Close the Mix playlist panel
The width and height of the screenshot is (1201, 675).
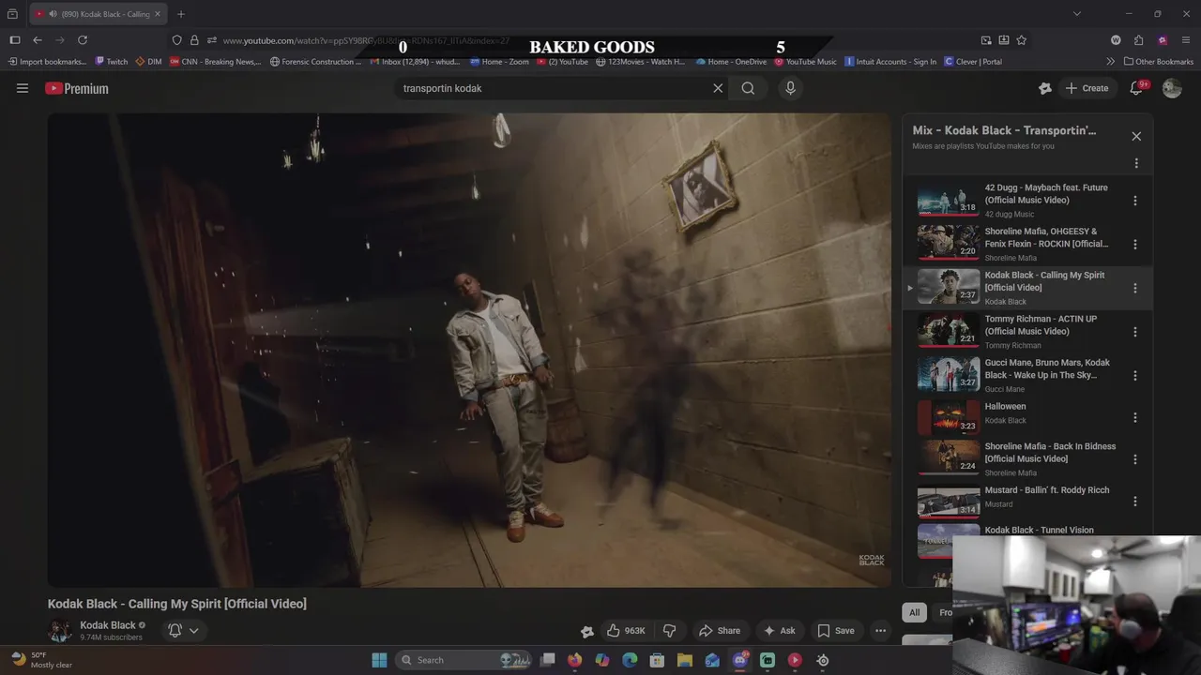[1136, 136]
